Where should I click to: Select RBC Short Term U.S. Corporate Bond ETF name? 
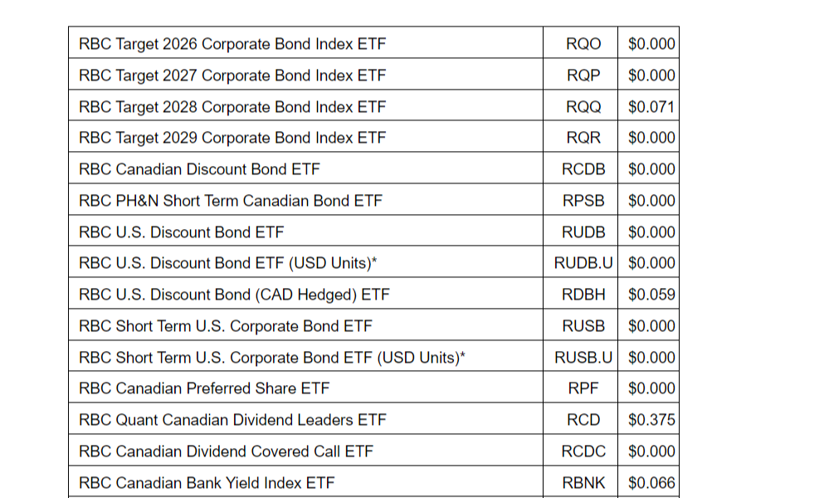(x=226, y=326)
